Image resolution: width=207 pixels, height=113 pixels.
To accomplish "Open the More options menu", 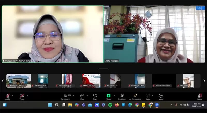I will (x=161, y=97).
